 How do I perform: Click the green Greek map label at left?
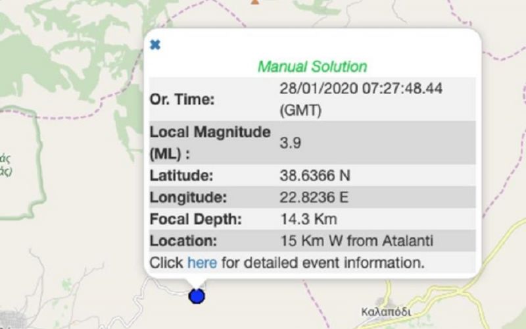click(x=6, y=165)
